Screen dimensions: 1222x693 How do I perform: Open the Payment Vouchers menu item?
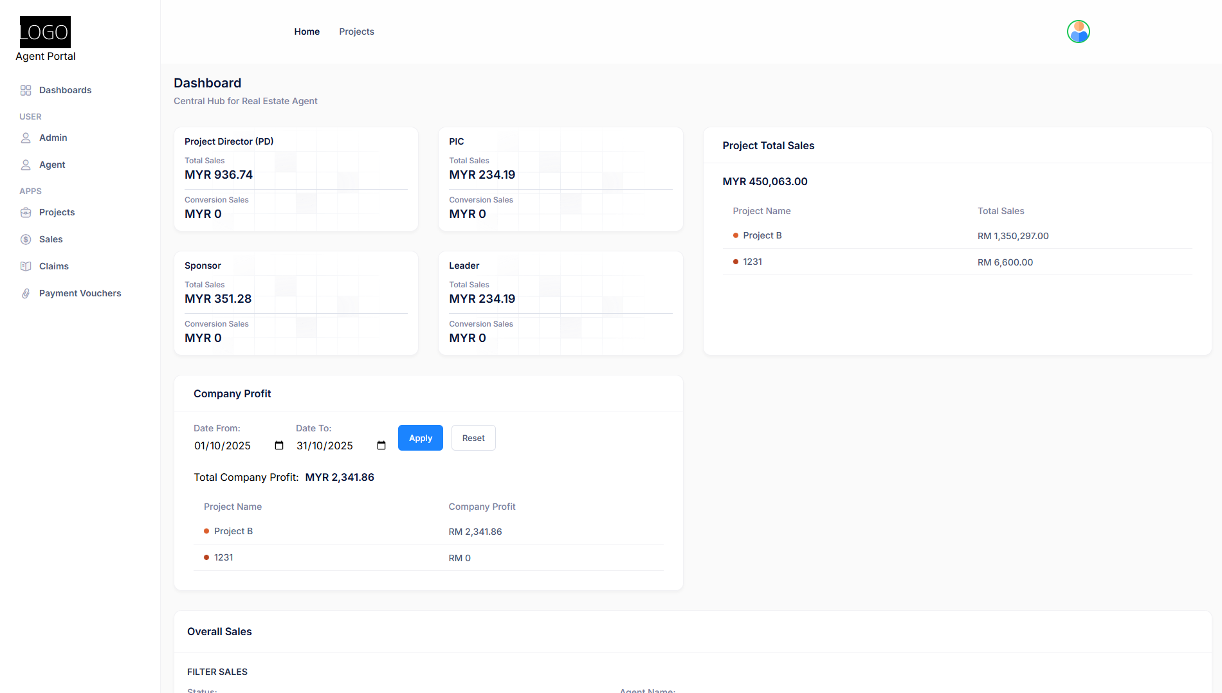pyautogui.click(x=80, y=293)
